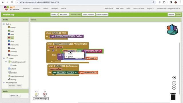The image size is (183, 103).
Task: Open the My Projects link
Action: point(109,8)
